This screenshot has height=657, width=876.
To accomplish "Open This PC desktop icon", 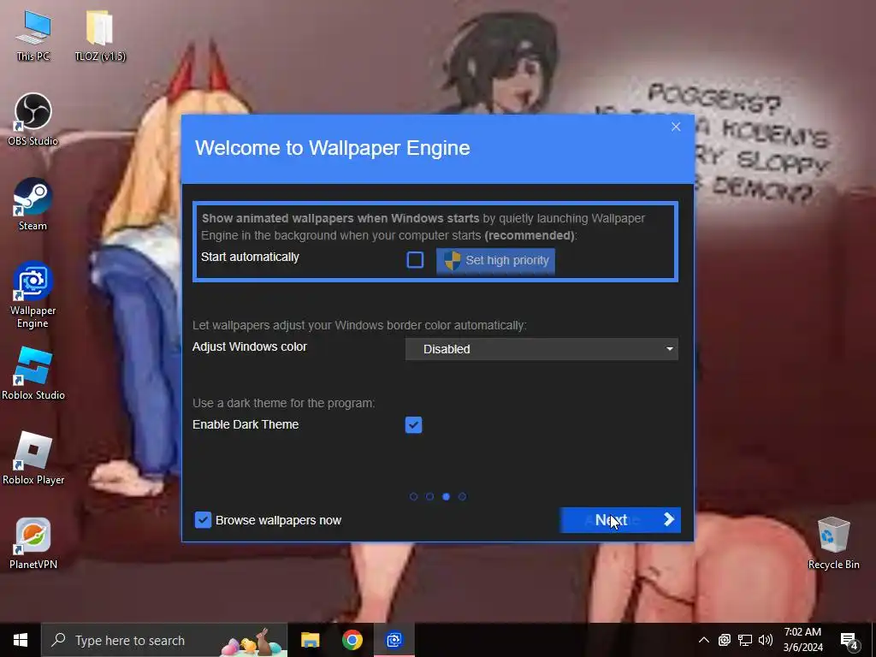I will (x=33, y=35).
